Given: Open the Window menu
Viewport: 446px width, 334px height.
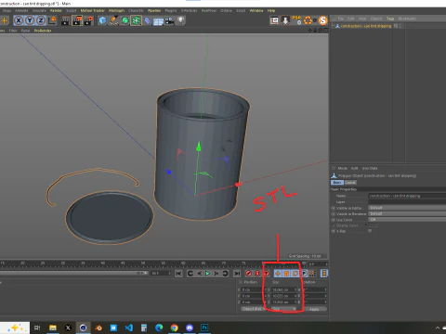Looking at the screenshot, I should pyautogui.click(x=256, y=10).
